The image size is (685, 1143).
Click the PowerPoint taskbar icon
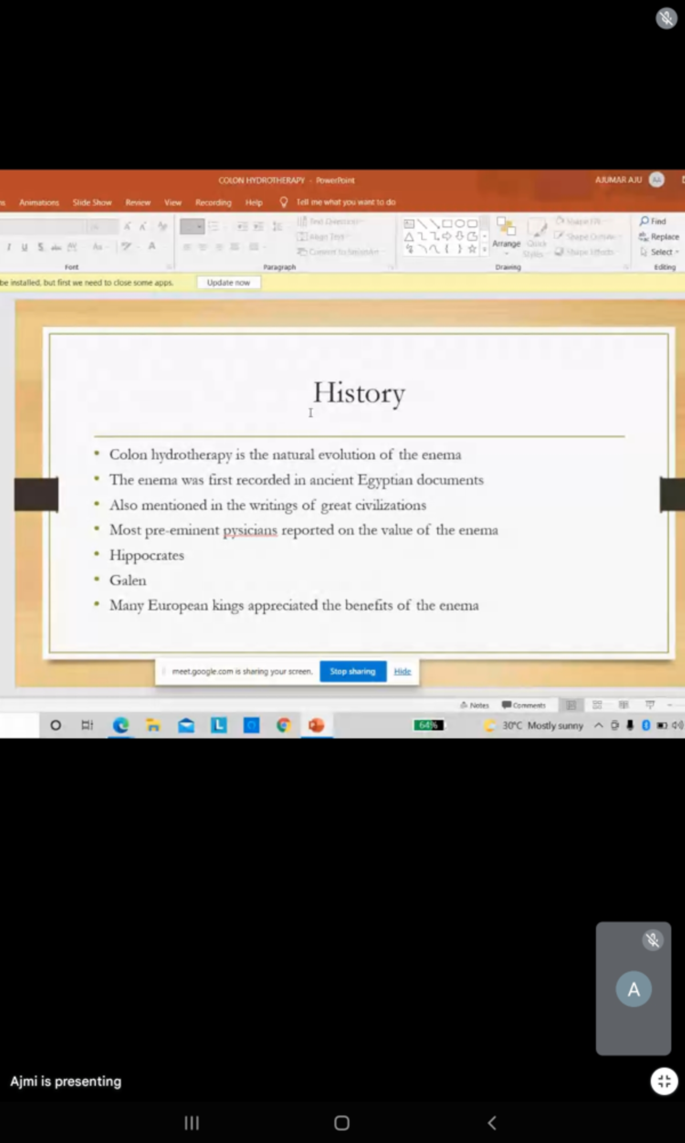pyautogui.click(x=316, y=725)
